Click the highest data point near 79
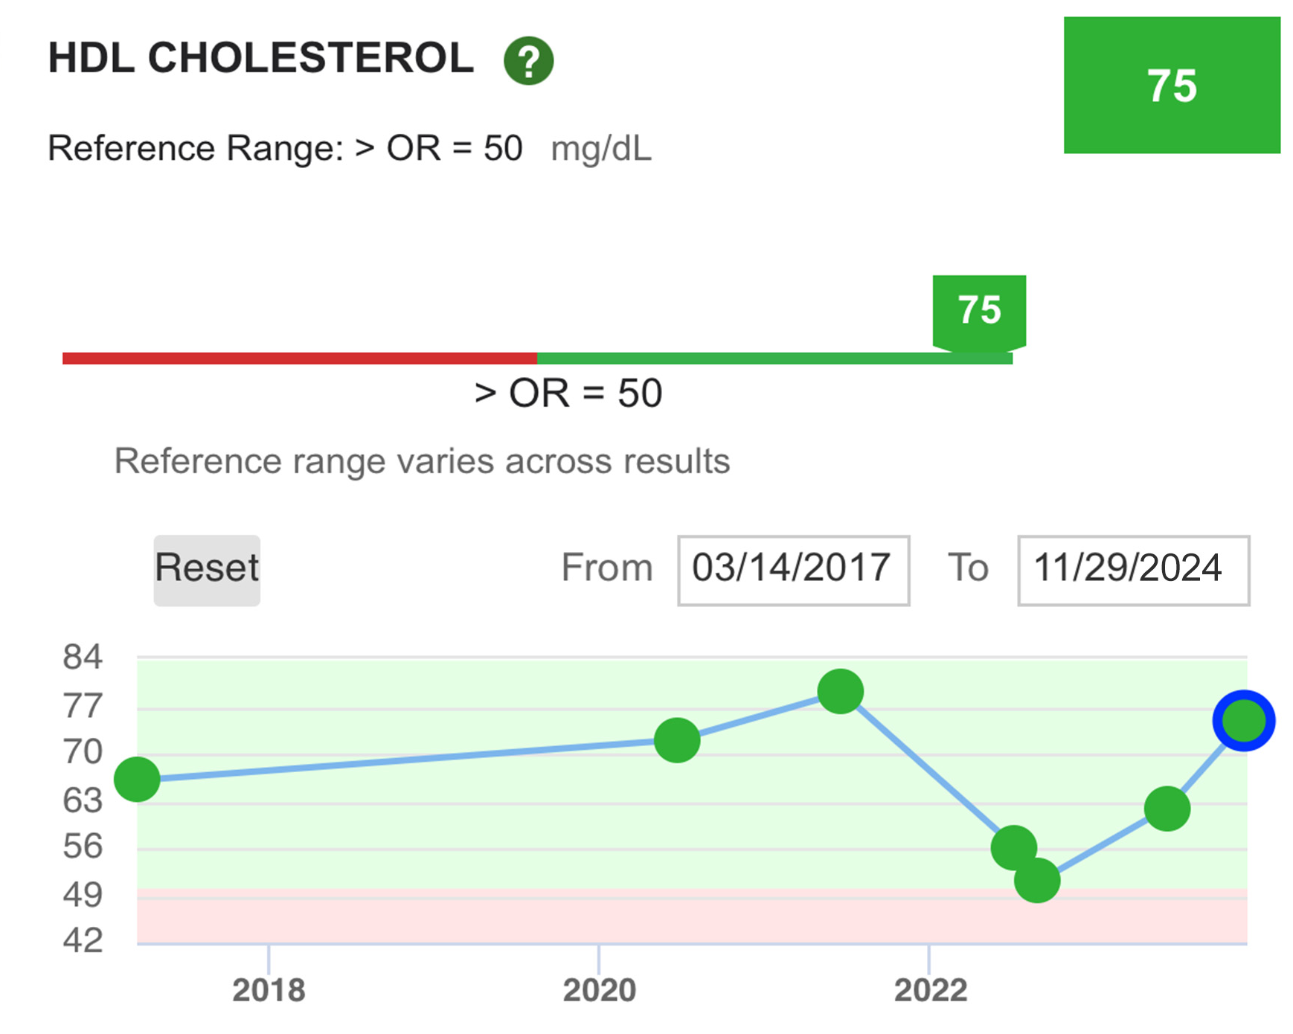The height and width of the screenshot is (1034, 1293). point(840,691)
